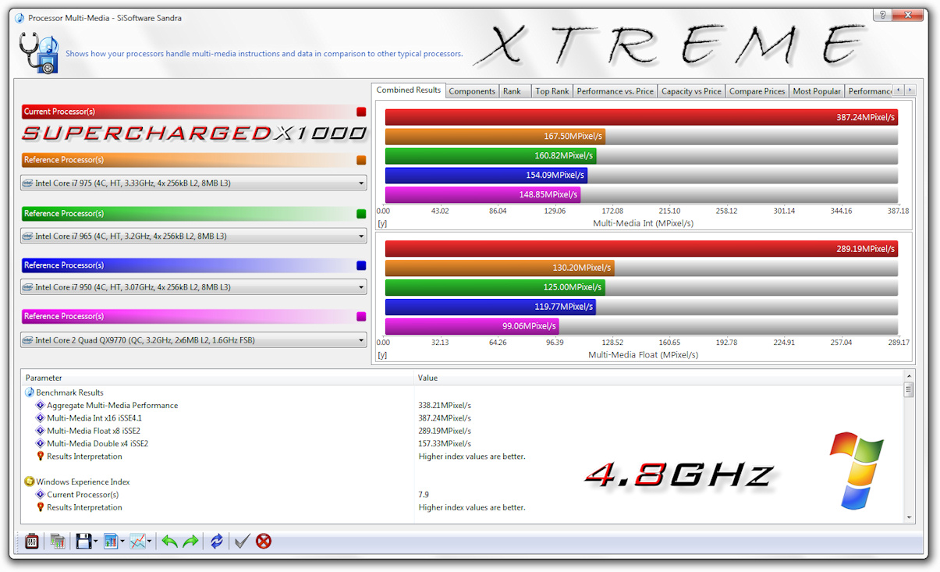Select Aggregate Multi-Media Performance row
The image size is (940, 572).
[112, 406]
